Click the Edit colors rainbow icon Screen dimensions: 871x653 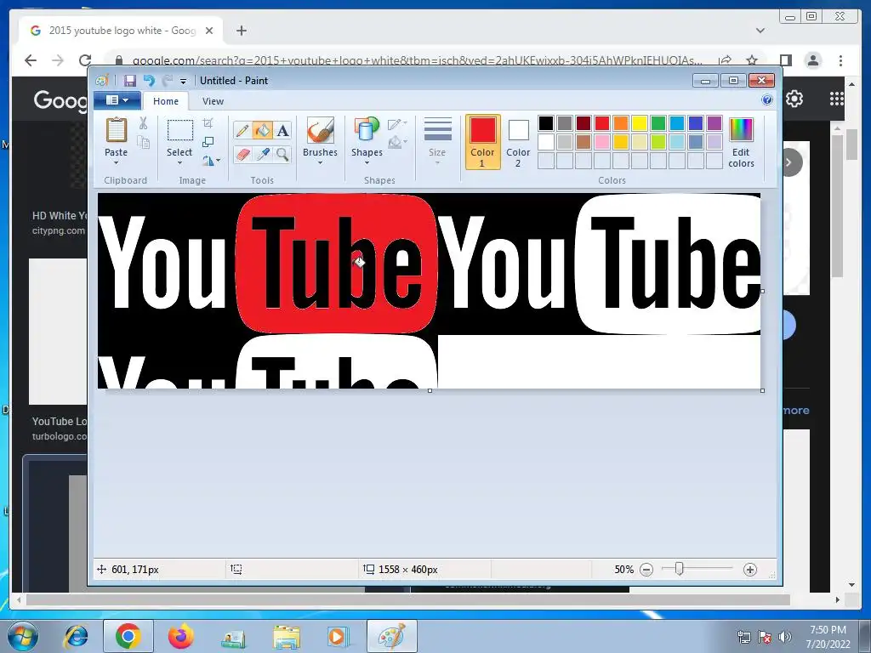tap(741, 130)
